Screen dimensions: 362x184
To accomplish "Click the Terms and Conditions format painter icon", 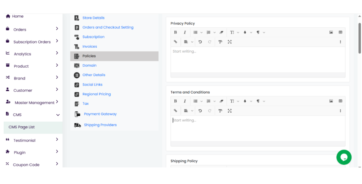I will 220,111.
